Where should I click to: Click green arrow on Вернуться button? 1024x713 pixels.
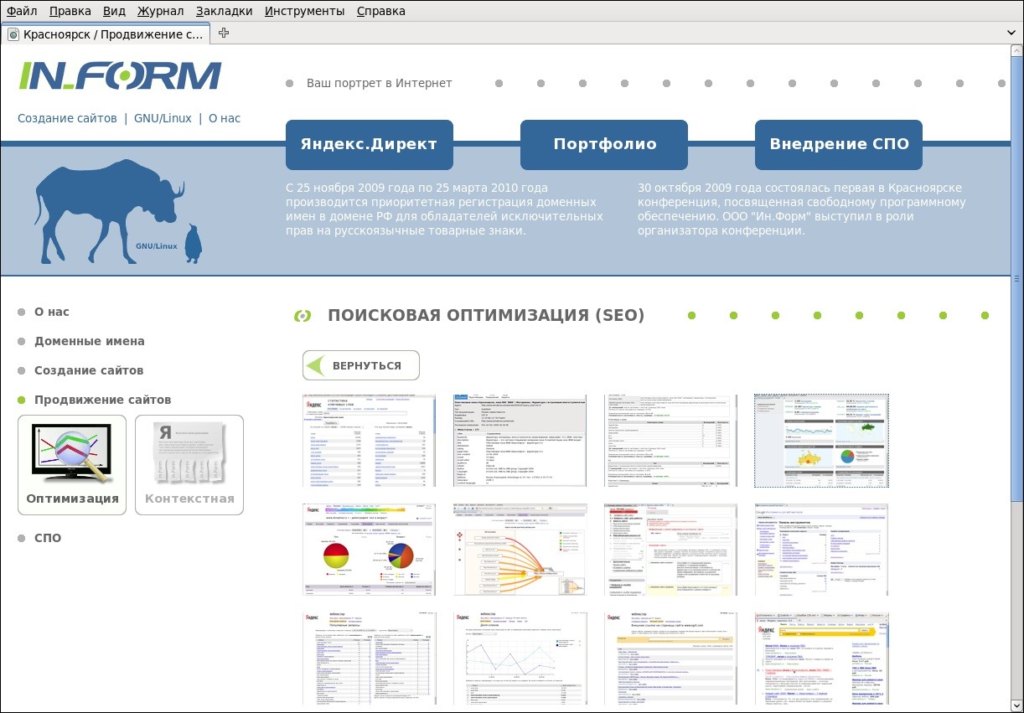tap(315, 365)
